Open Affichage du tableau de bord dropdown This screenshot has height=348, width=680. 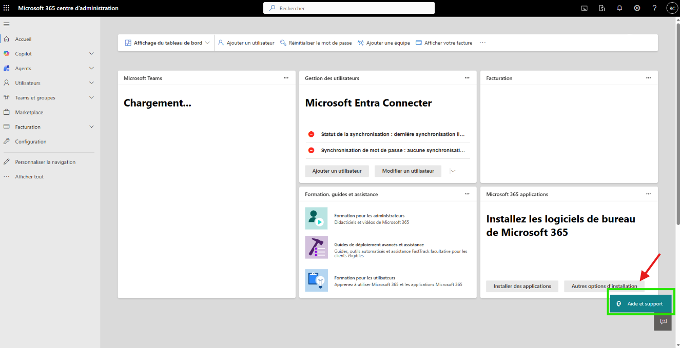167,43
